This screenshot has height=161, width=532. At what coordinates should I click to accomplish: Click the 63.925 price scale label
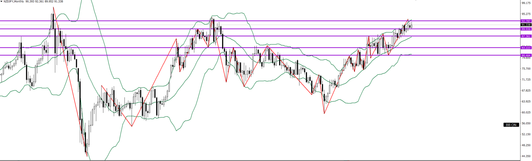[x=526, y=102]
